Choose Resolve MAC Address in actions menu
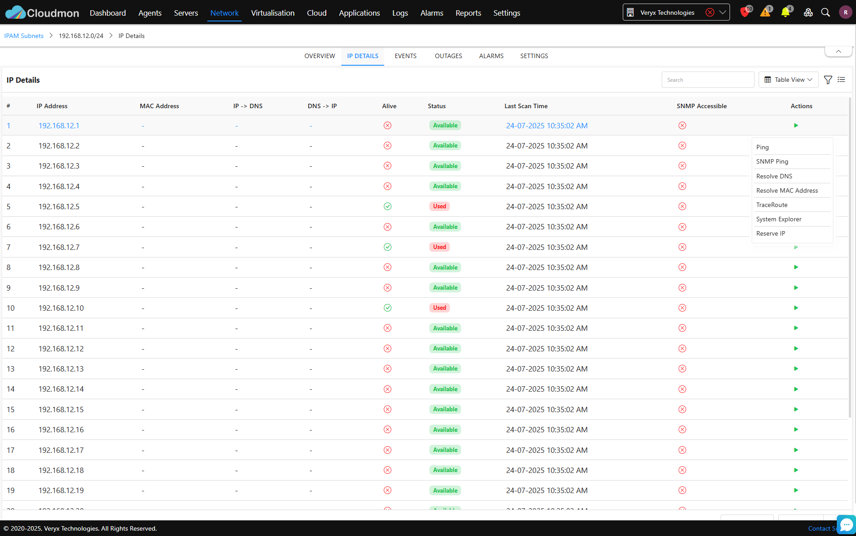 pyautogui.click(x=787, y=190)
